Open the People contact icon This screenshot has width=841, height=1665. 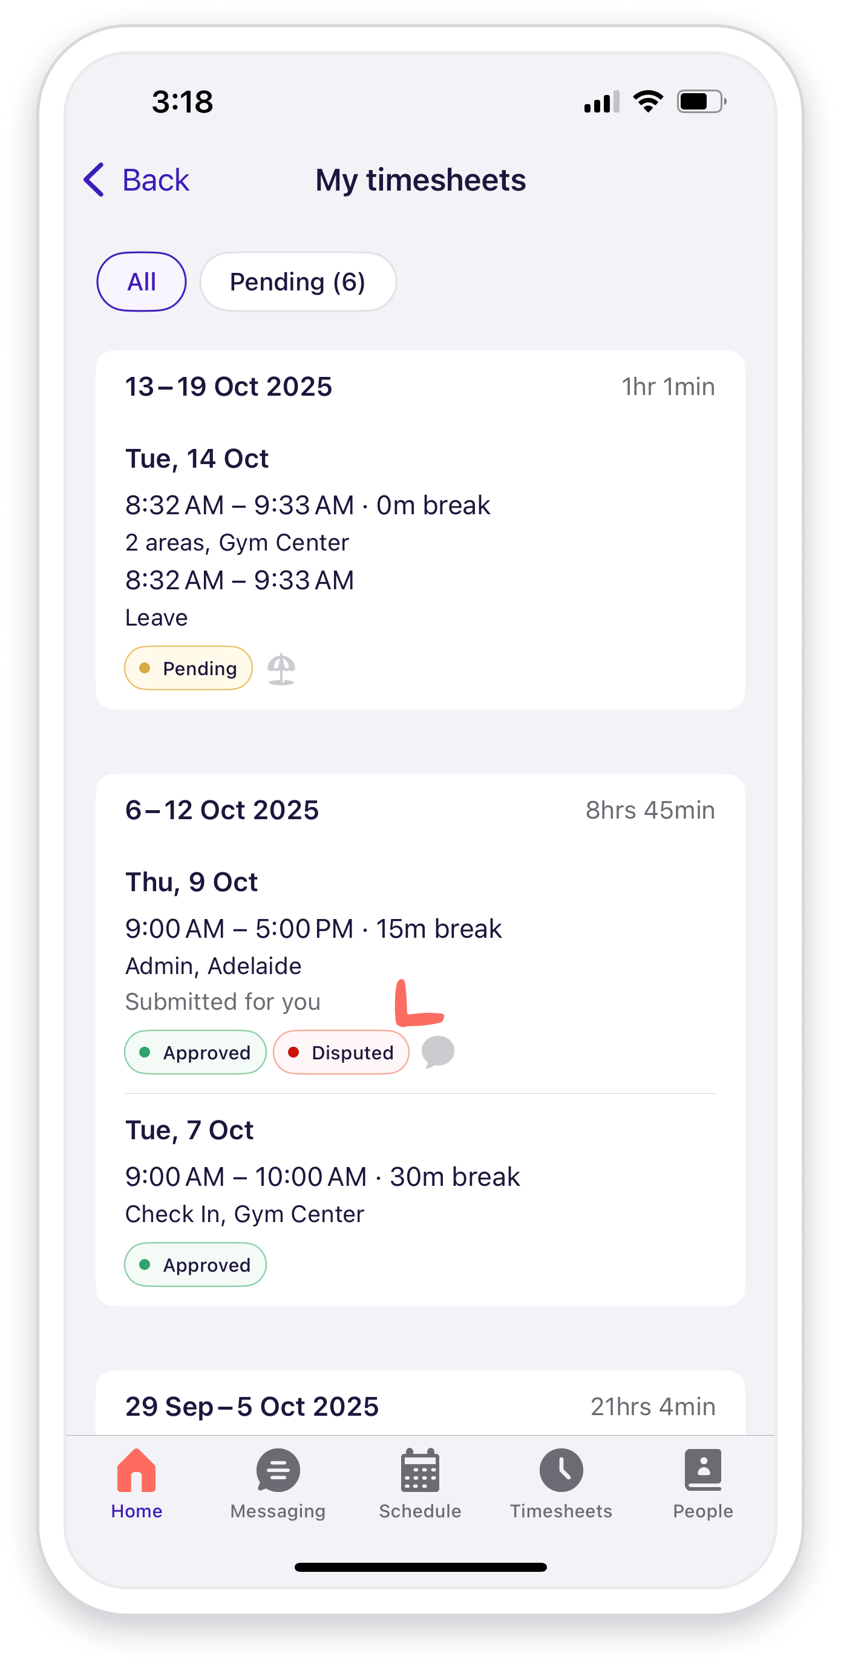702,1470
